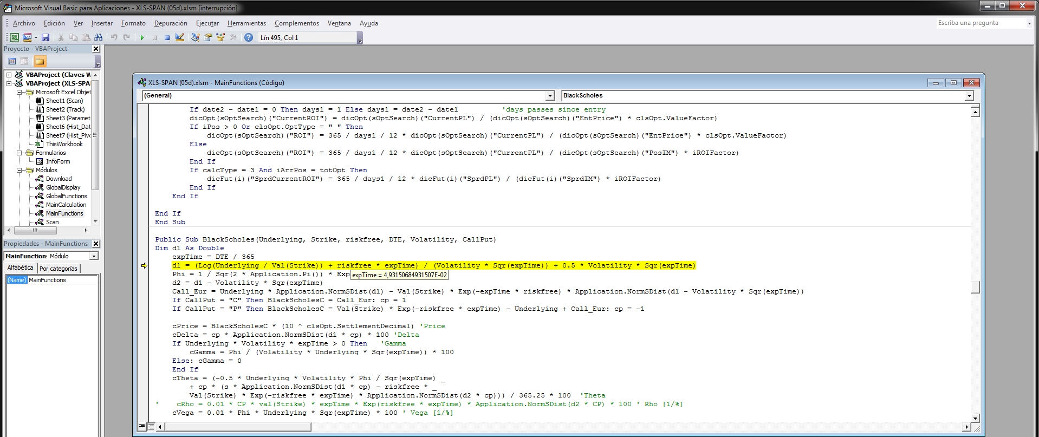Image resolution: width=1039 pixels, height=437 pixels.
Task: Click the Copy icon in toolbar
Action: pyautogui.click(x=73, y=37)
